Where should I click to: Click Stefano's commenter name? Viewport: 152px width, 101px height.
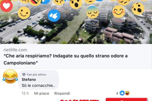(x=29, y=80)
